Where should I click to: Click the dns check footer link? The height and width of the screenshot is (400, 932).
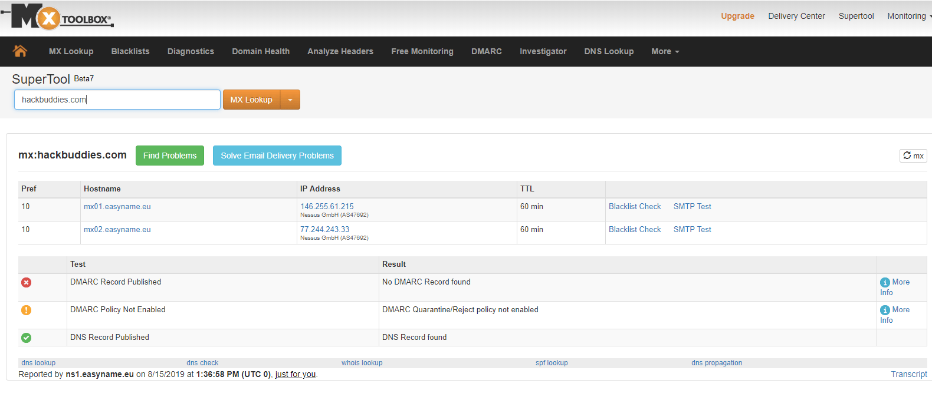coord(202,363)
